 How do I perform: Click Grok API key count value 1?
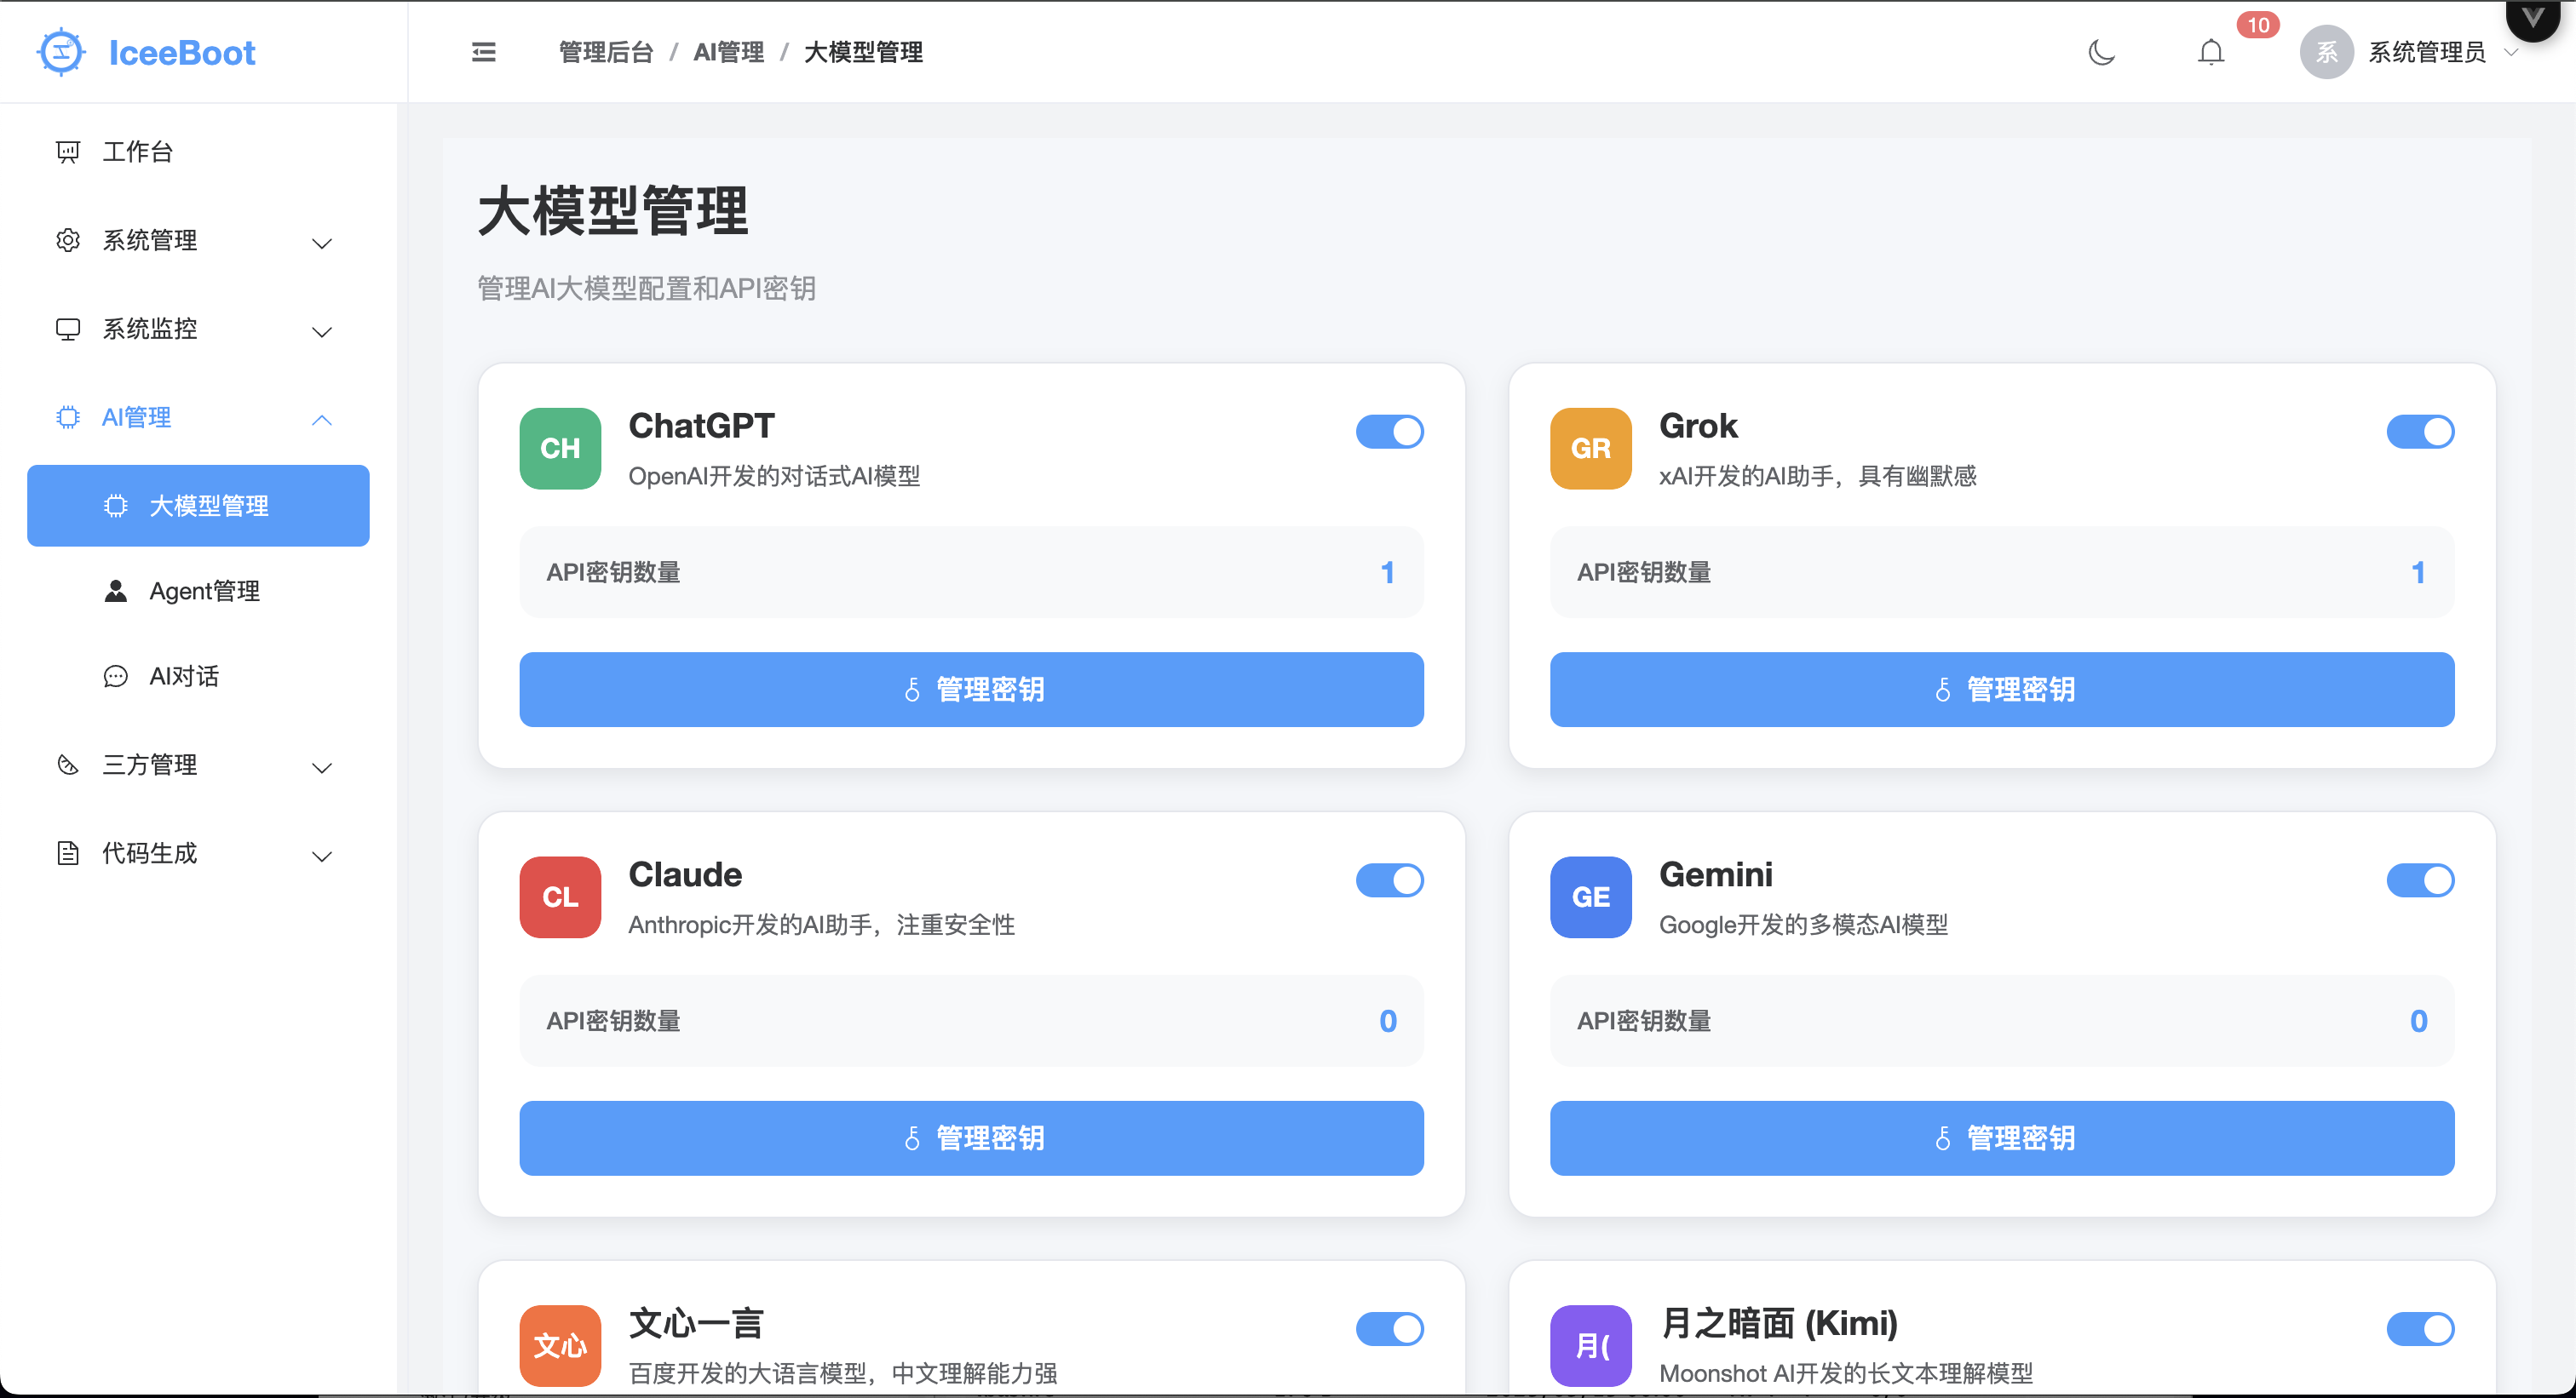(x=2418, y=573)
